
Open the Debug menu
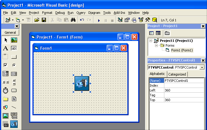[x=60, y=13]
